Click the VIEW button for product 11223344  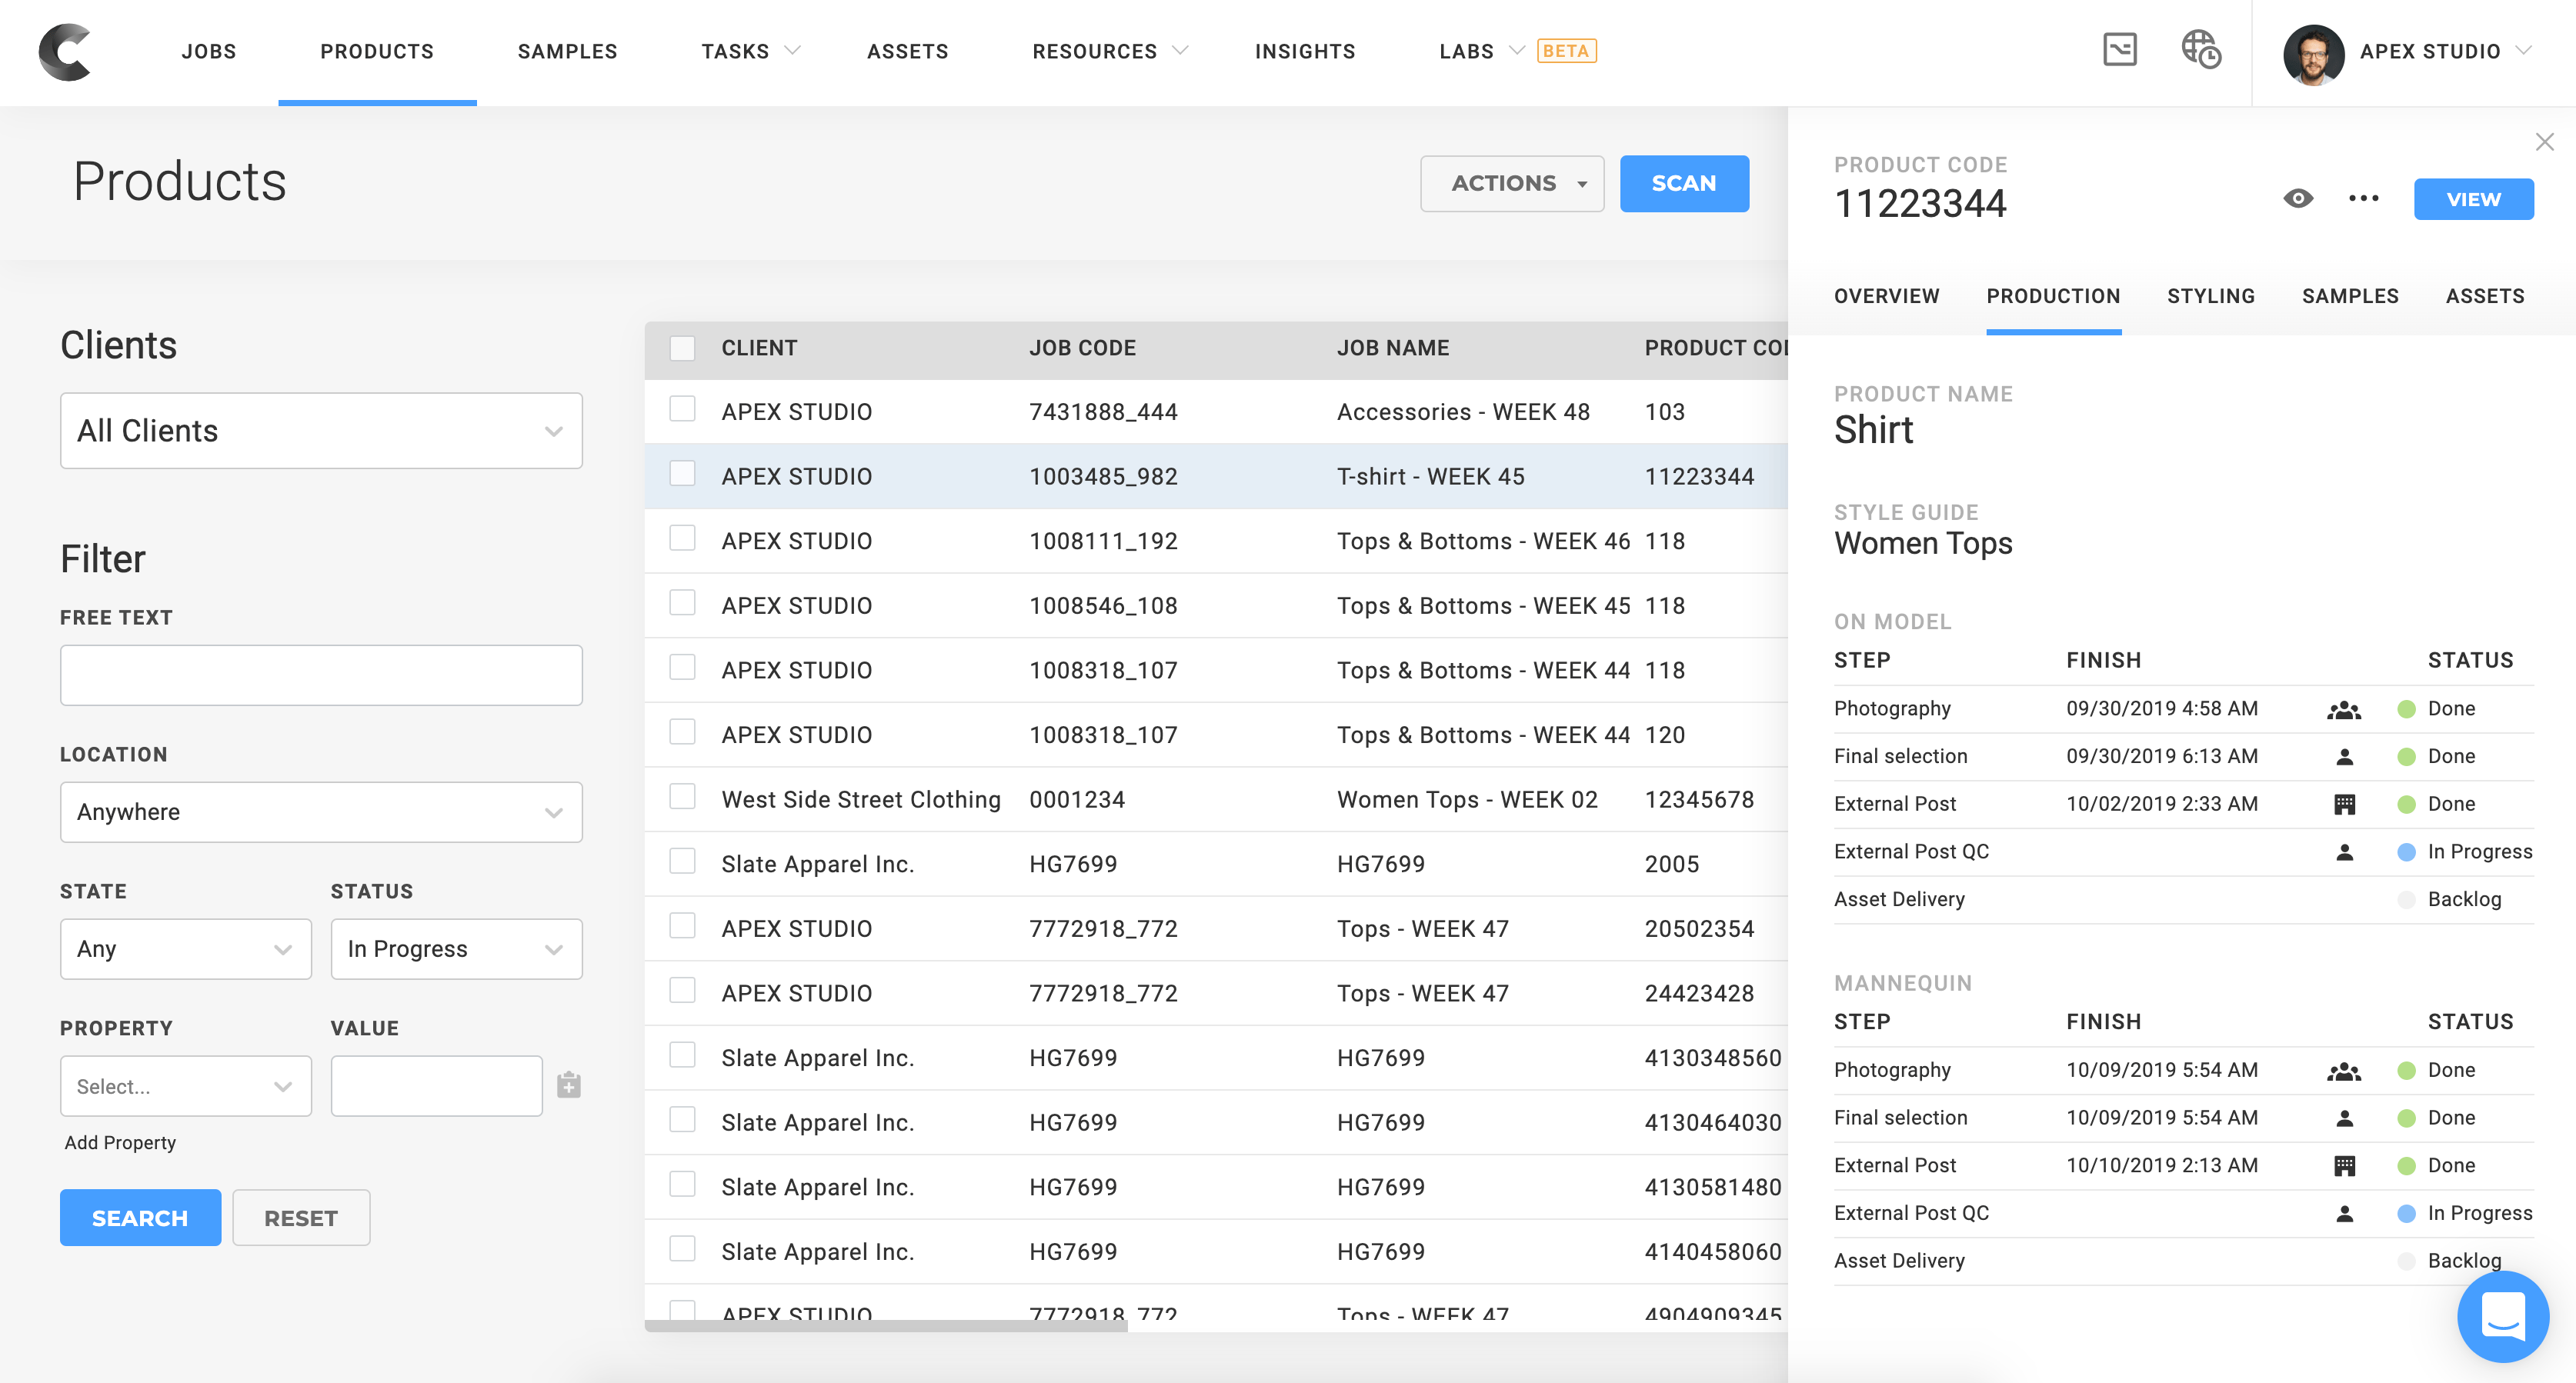(2474, 199)
